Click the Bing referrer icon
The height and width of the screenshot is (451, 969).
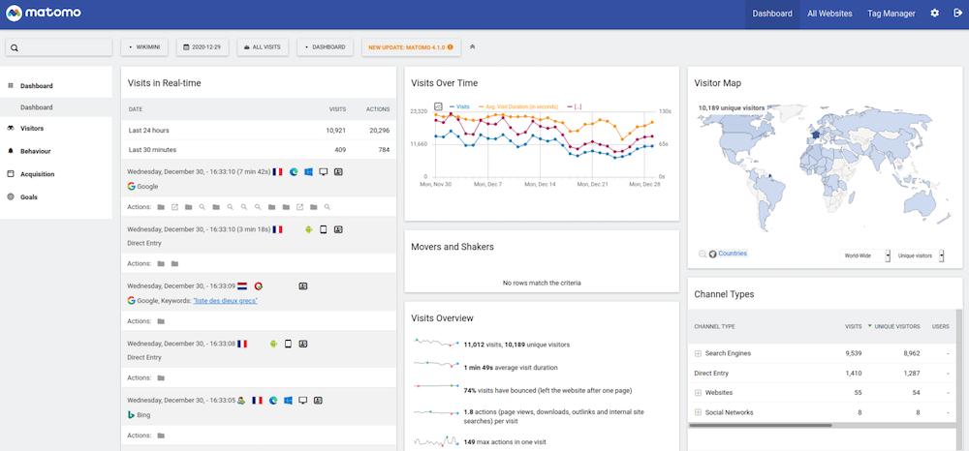[132, 415]
